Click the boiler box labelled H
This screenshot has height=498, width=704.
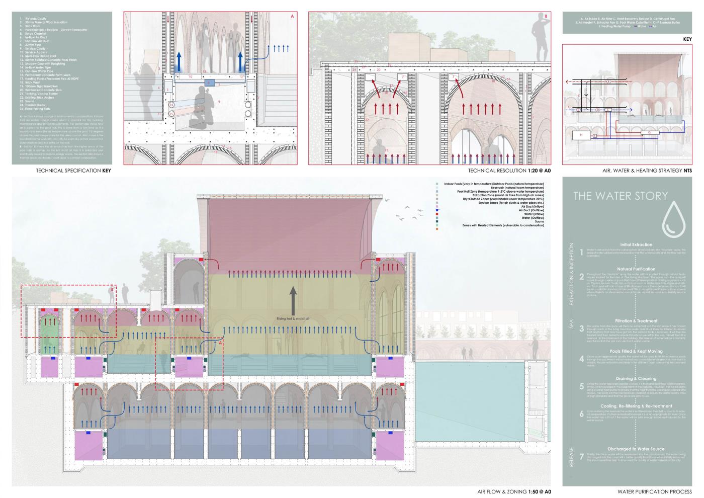click(581, 135)
